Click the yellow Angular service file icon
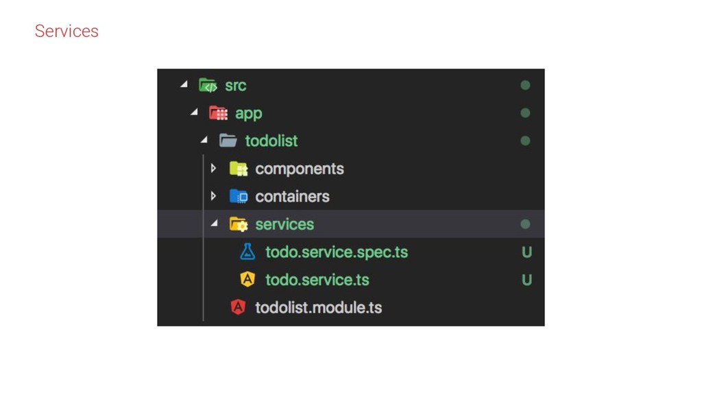The width and height of the screenshot is (702, 395). [247, 280]
